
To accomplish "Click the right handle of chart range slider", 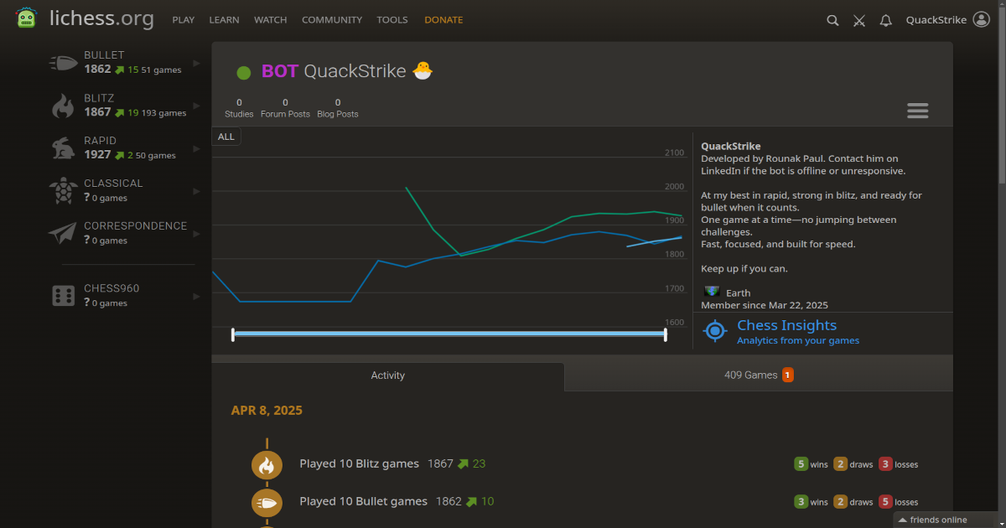I will click(666, 334).
